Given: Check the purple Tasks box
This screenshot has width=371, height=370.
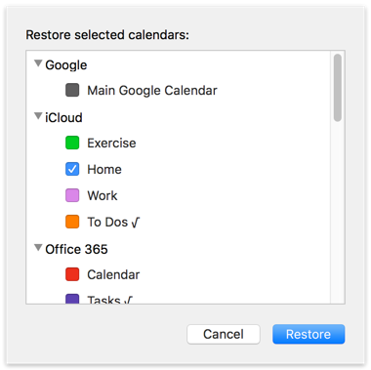Looking at the screenshot, I should (72, 299).
